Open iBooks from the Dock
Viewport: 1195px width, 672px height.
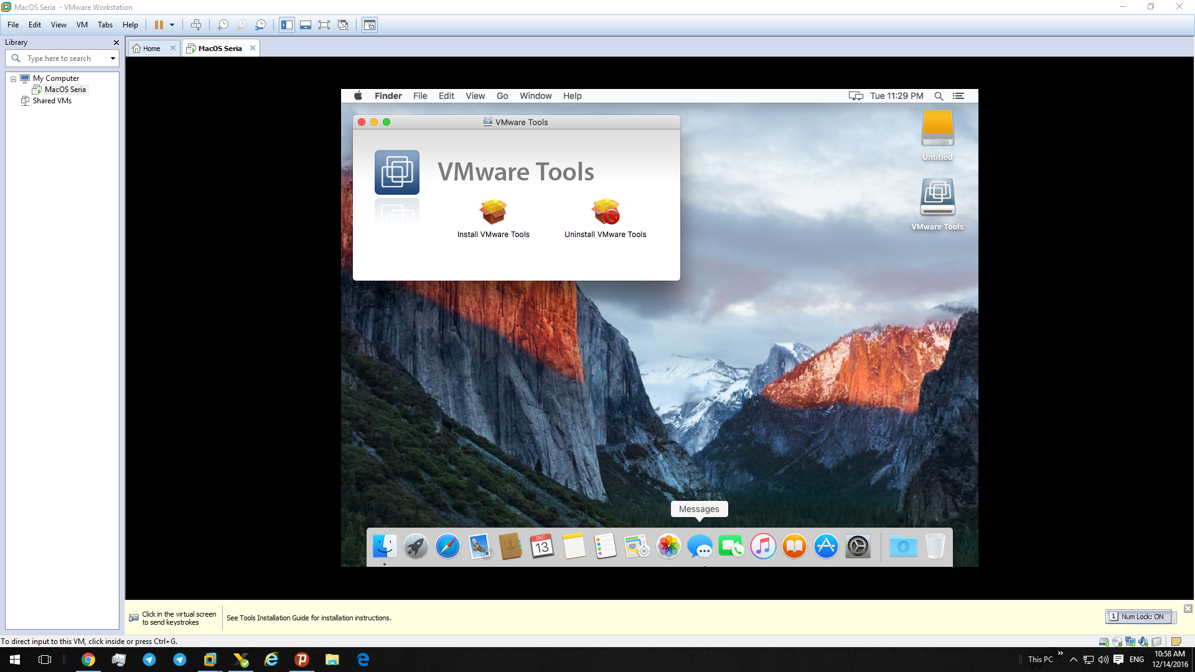[x=795, y=546]
